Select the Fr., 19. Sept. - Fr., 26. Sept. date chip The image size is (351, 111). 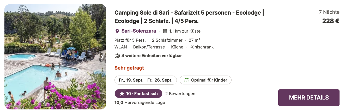(146, 80)
